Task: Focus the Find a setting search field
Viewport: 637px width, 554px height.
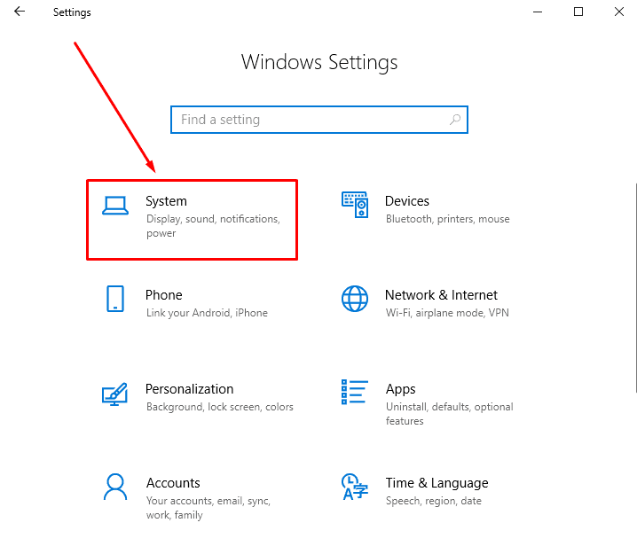Action: 319,120
